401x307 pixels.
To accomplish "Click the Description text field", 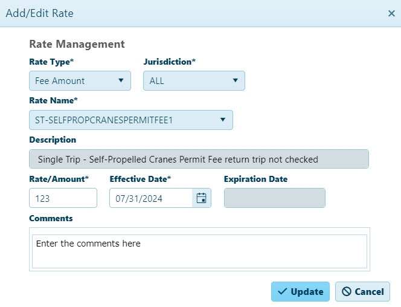I will (x=199, y=159).
